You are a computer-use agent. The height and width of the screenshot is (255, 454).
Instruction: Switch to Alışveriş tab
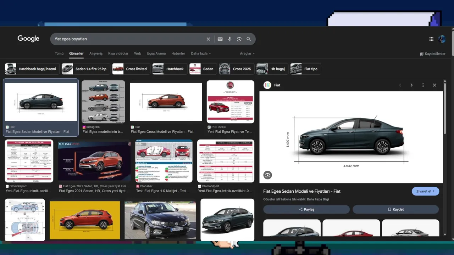(x=96, y=53)
